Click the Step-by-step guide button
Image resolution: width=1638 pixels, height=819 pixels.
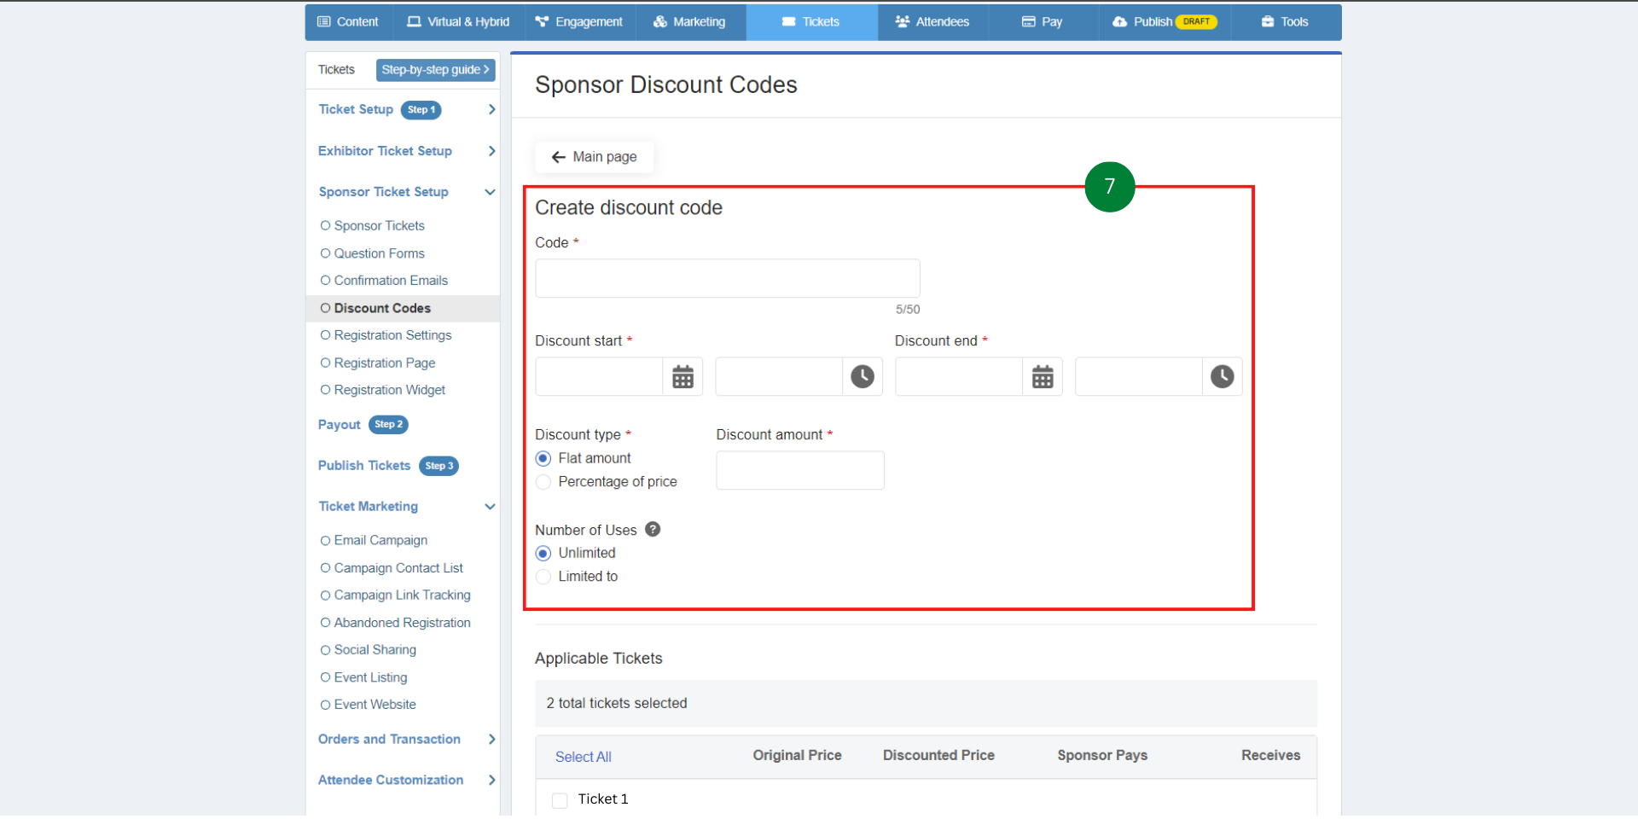tap(436, 70)
